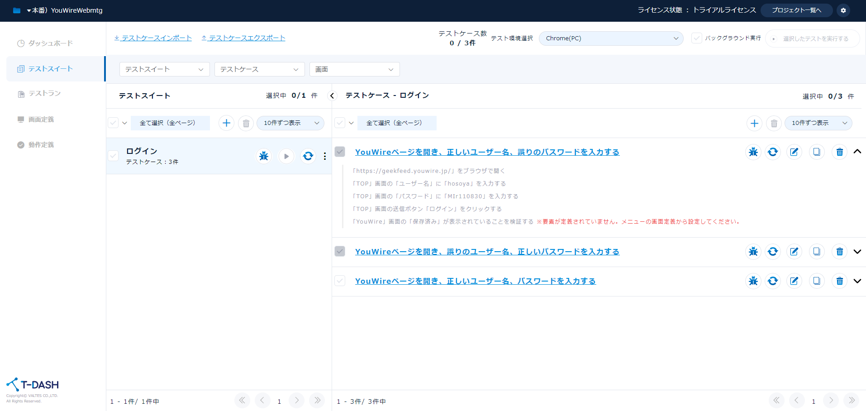866x411 pixels.
Task: Select テストスイート in sidebar
Action: [56, 69]
